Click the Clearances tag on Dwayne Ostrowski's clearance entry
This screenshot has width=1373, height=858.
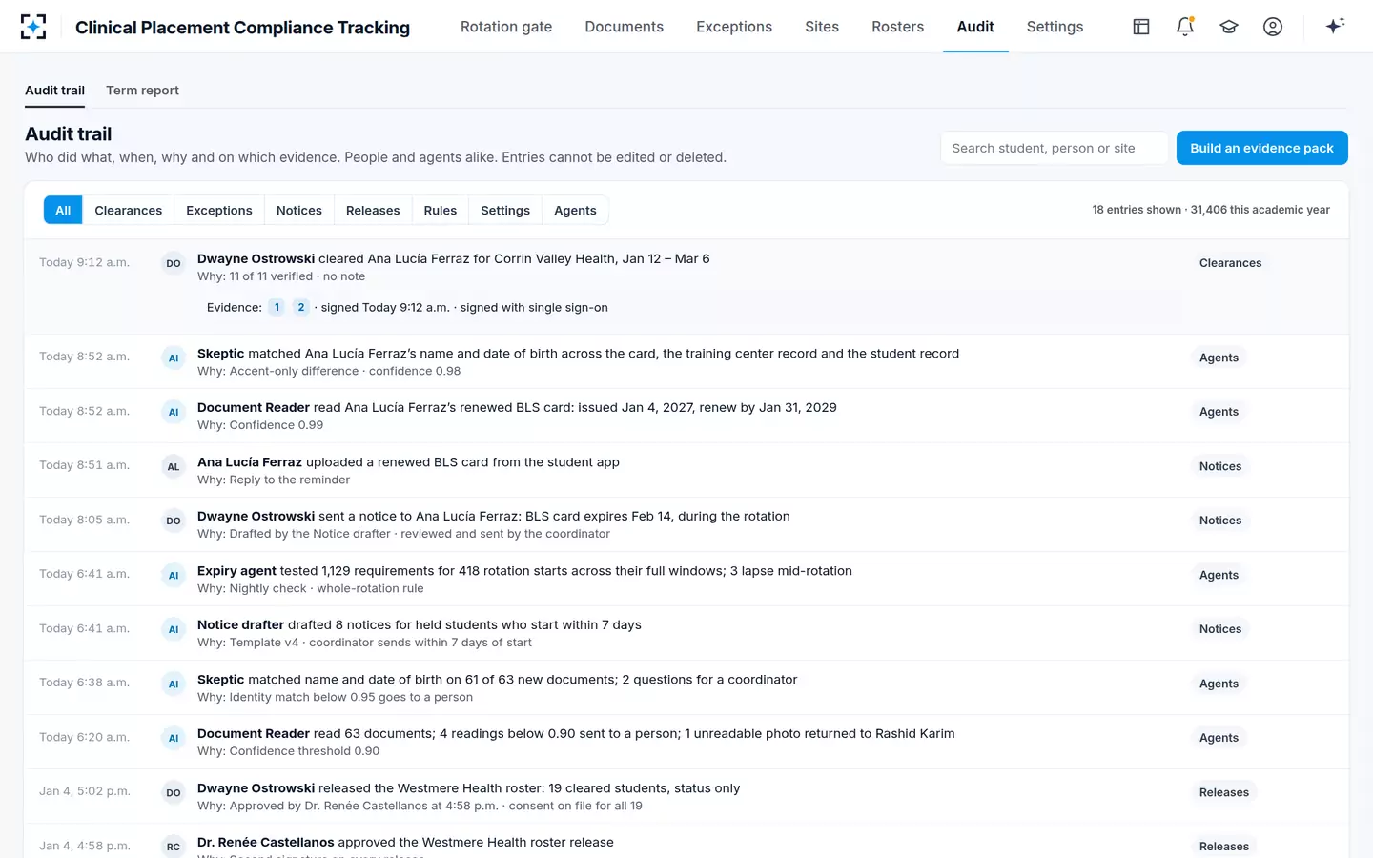(x=1230, y=263)
